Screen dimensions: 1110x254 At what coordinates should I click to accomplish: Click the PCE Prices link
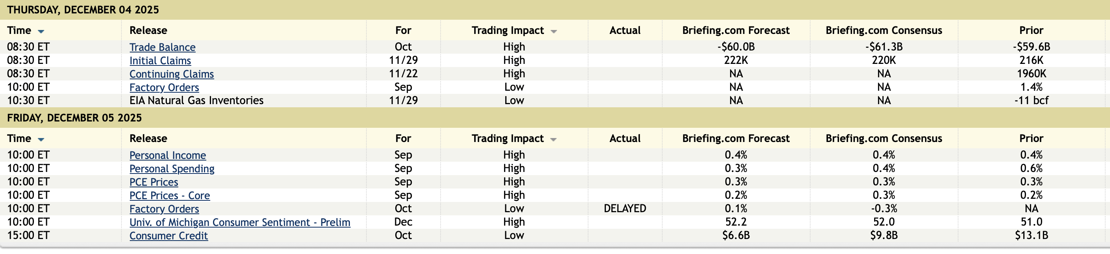point(154,182)
